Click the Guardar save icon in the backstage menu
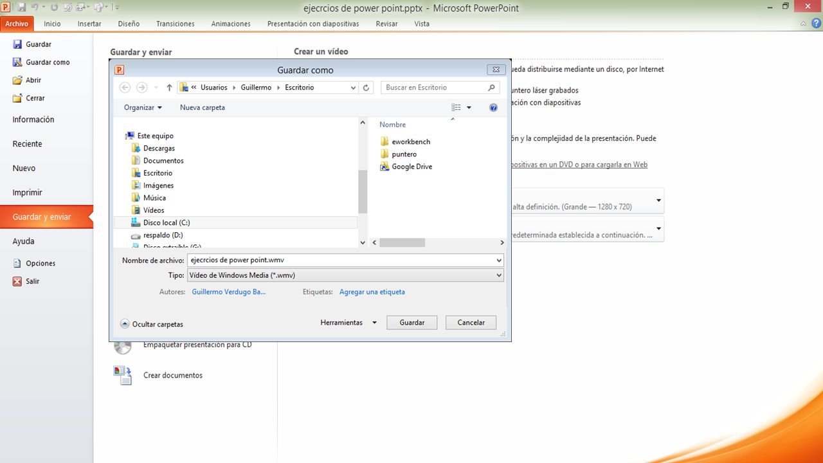The image size is (823, 463). (x=18, y=44)
